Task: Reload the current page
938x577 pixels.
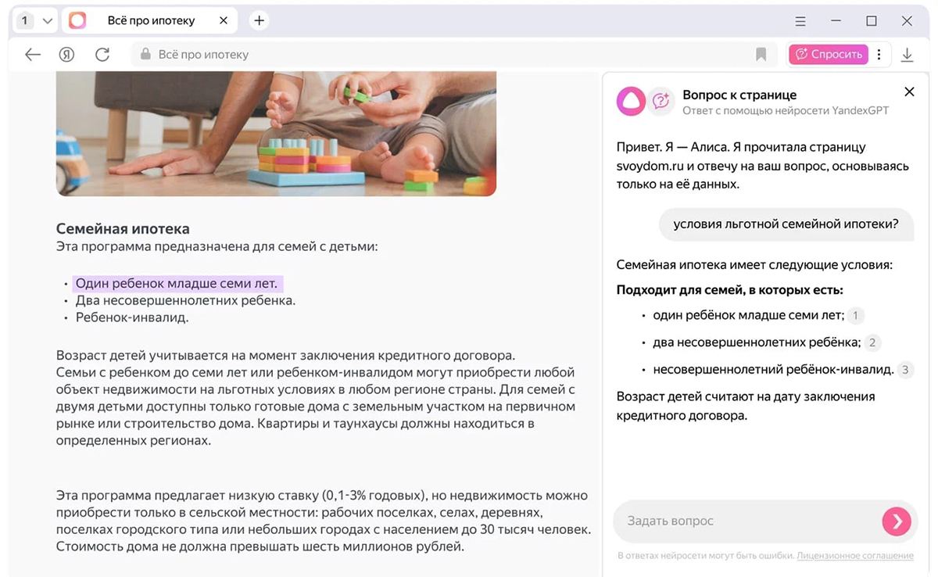Action: [x=102, y=54]
